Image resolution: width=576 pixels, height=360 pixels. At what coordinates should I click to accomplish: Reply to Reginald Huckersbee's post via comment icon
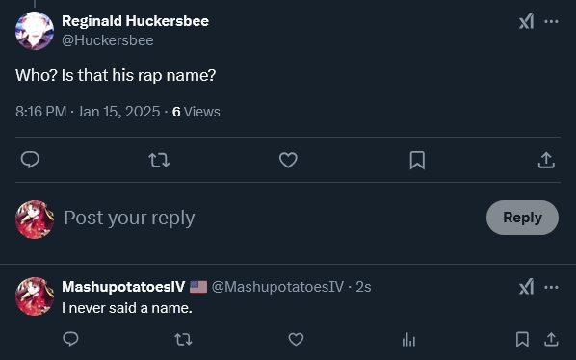point(30,160)
